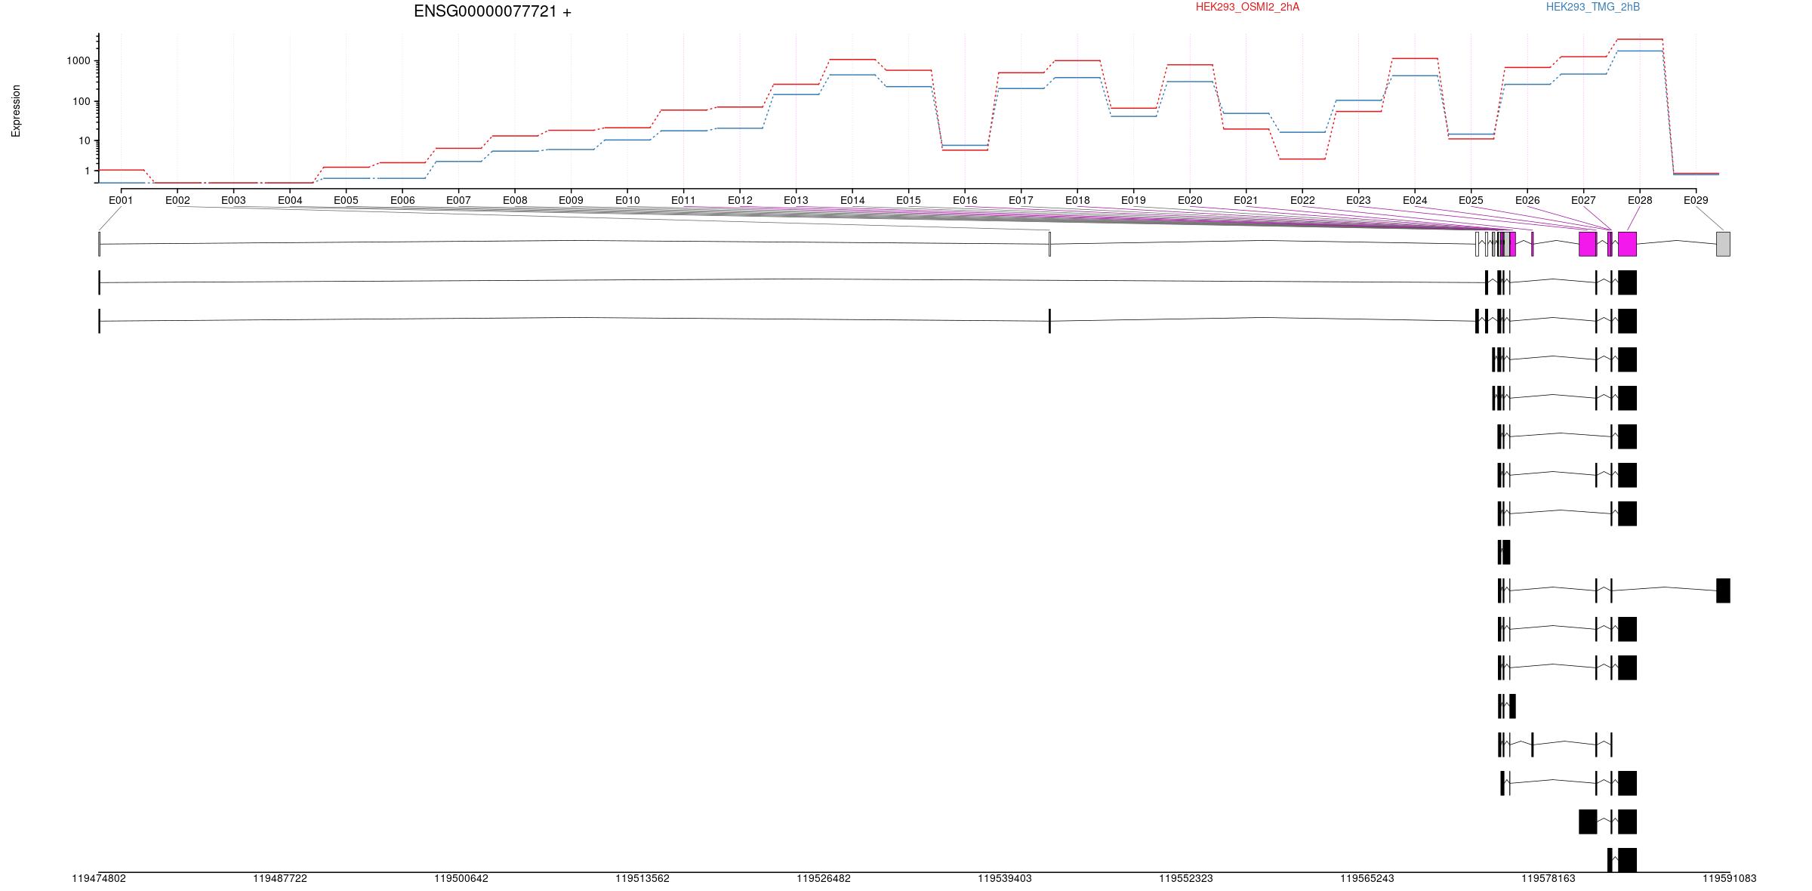
Task: Click exon label E024
Action: tap(1415, 200)
